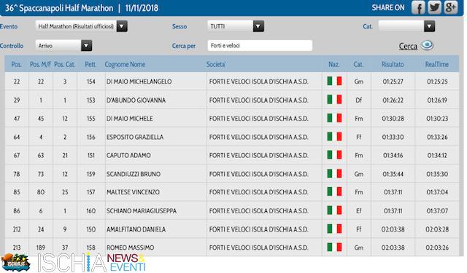Click the Cerca search link
The height and width of the screenshot is (273, 467).
(408, 46)
